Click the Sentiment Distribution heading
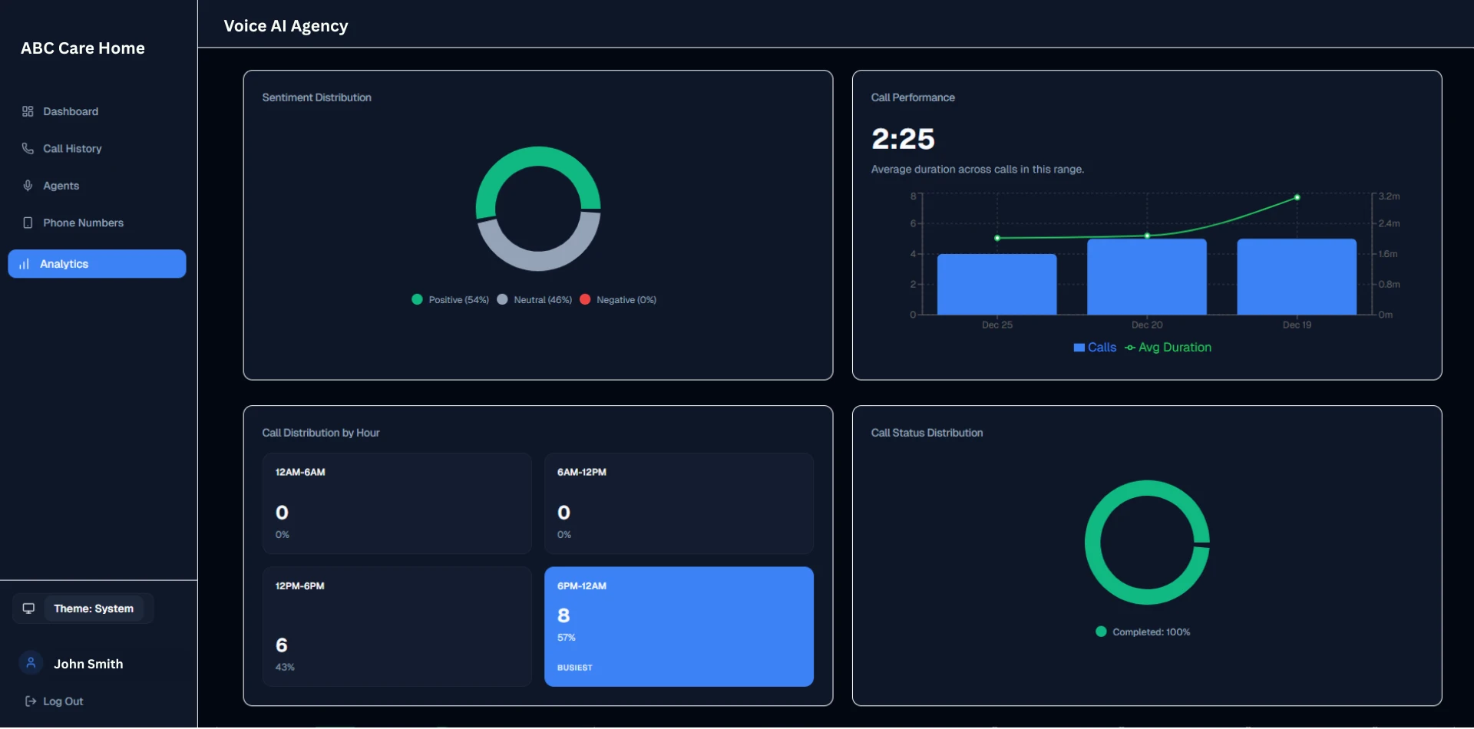Viewport: 1474px width, 729px height. [x=316, y=98]
